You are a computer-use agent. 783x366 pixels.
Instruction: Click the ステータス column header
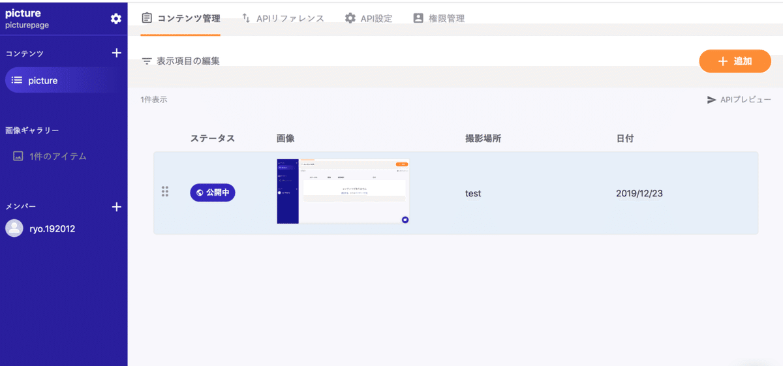[x=212, y=138]
